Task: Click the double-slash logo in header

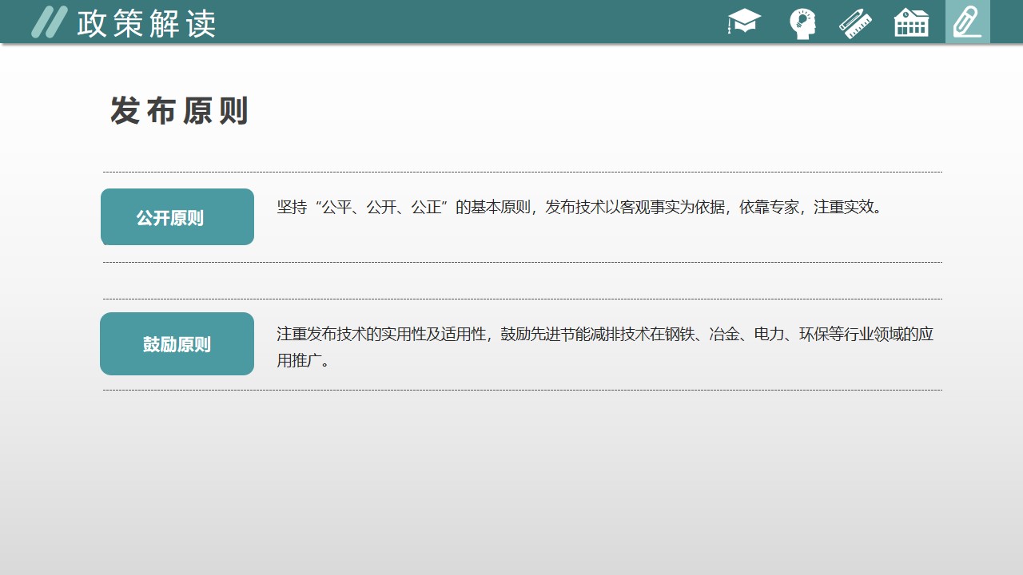Action: pos(49,22)
